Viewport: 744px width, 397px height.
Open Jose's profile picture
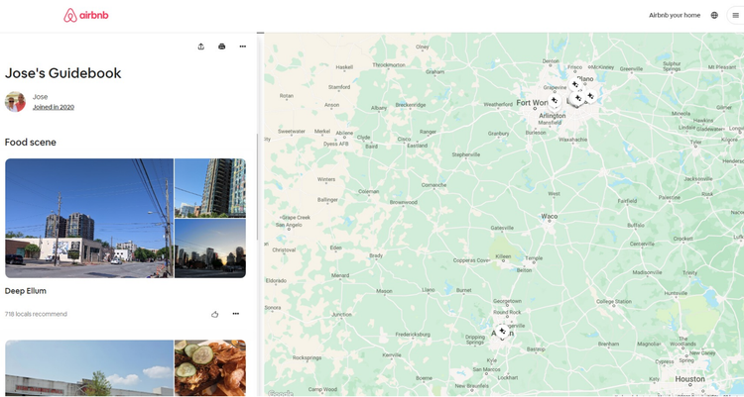click(x=15, y=102)
